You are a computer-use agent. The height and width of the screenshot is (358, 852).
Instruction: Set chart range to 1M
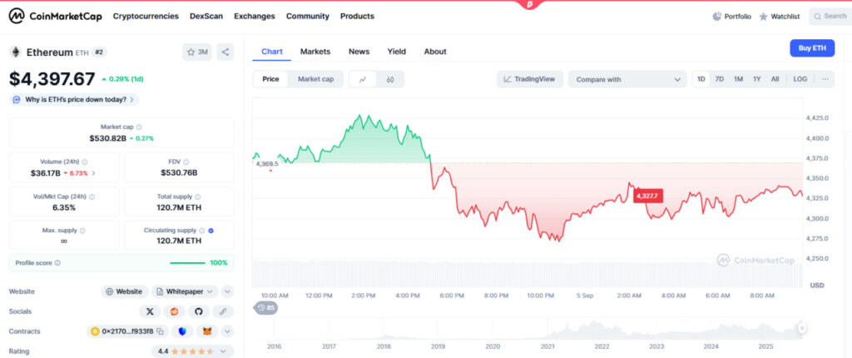739,79
